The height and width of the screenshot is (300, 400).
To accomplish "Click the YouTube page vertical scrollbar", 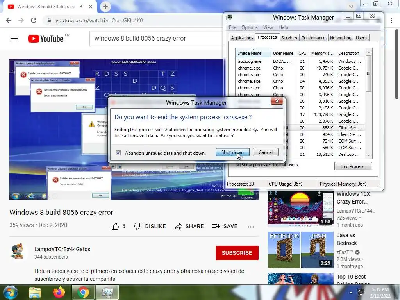I will [397, 64].
